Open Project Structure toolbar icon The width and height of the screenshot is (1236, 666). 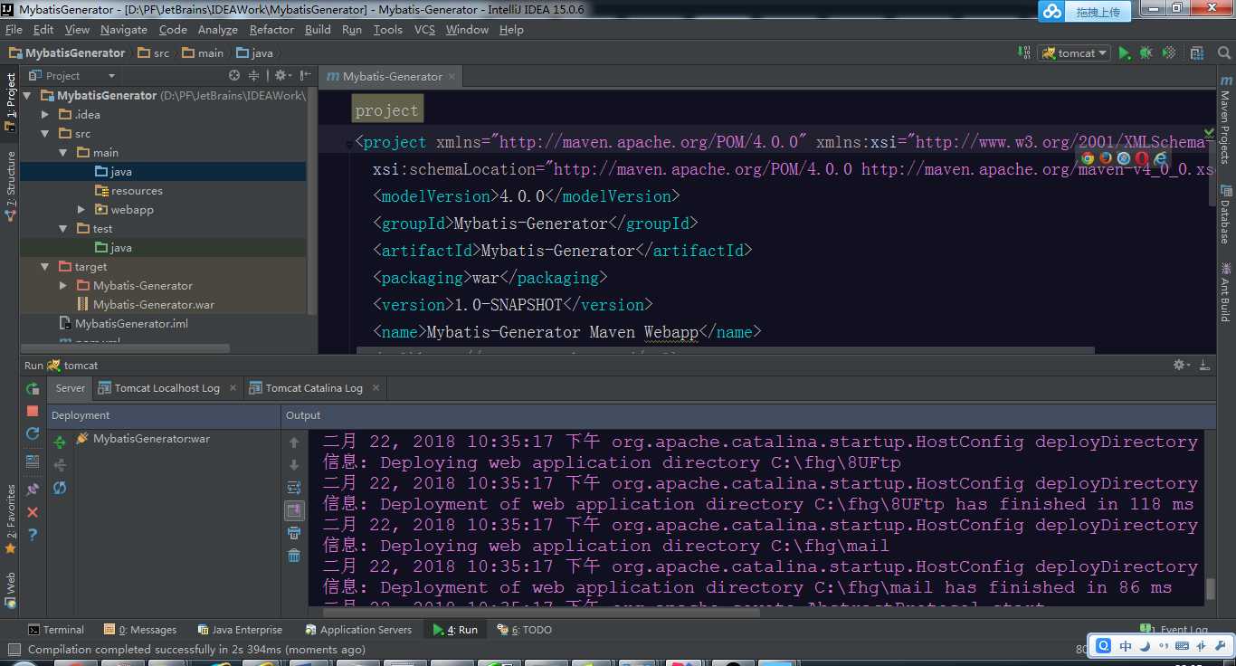pyautogui.click(x=1197, y=53)
